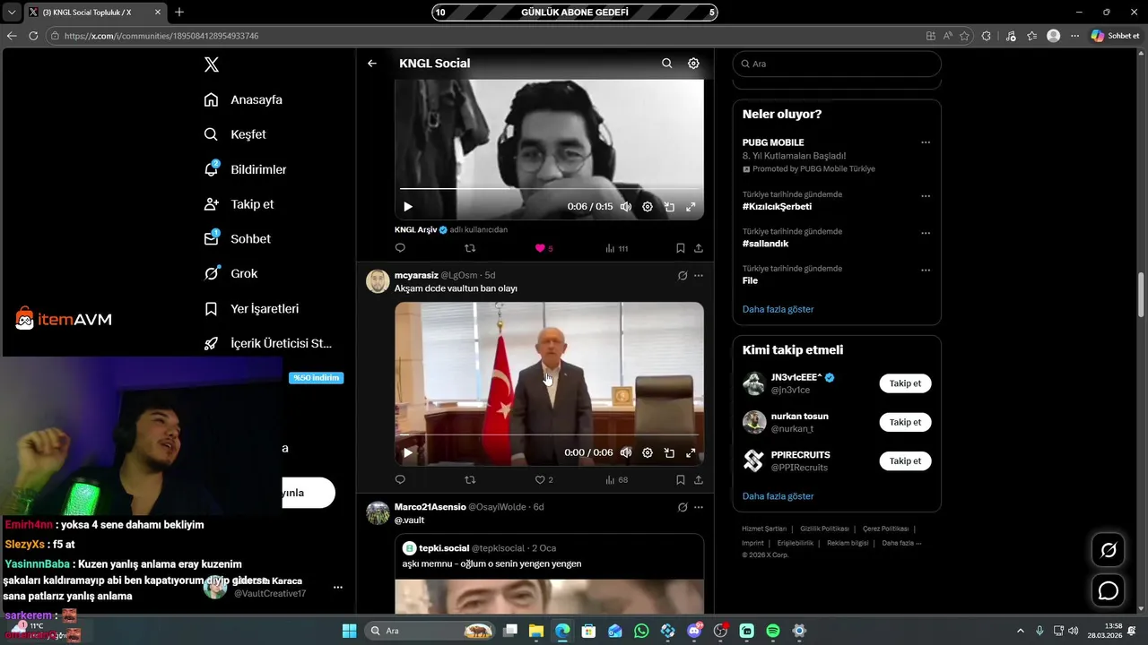Reply to mcyarasiz's post
The image size is (1148, 645).
(x=400, y=480)
